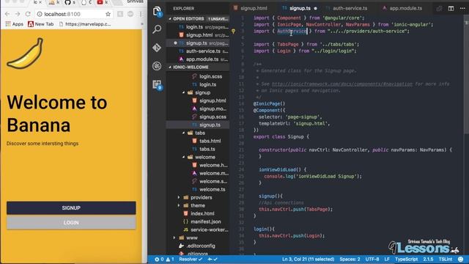
Task: Open login.scss in the file tree
Action: pyautogui.click(x=210, y=76)
